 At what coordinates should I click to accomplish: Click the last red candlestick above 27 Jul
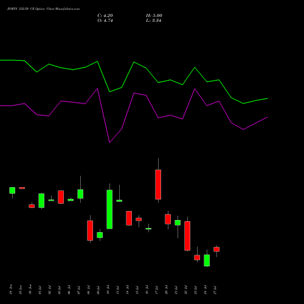[216, 249]
